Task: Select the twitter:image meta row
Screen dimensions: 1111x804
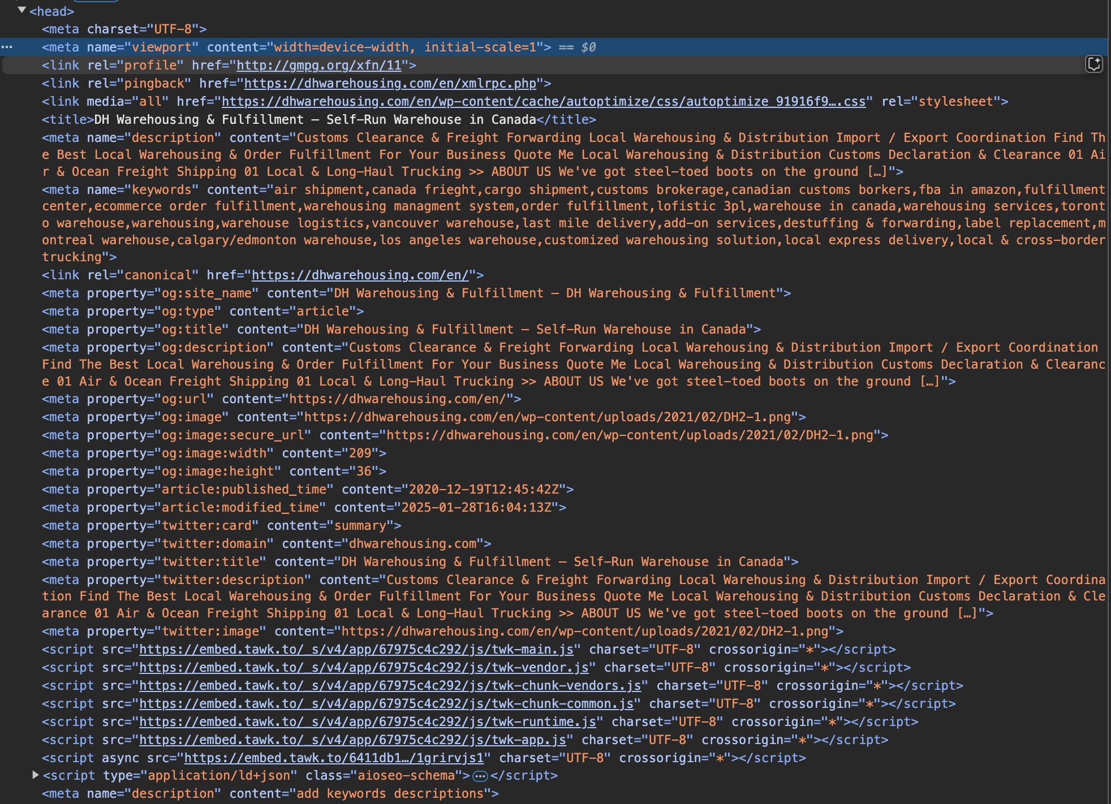Action: 442,631
